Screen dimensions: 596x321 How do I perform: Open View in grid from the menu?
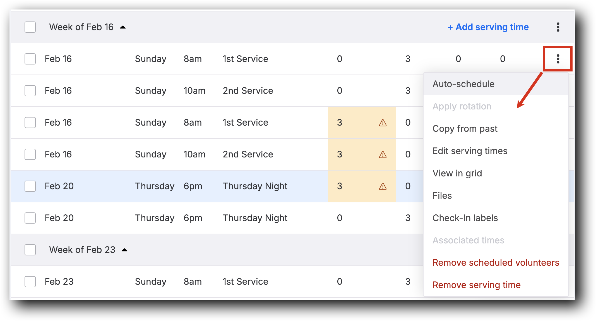[x=457, y=173]
